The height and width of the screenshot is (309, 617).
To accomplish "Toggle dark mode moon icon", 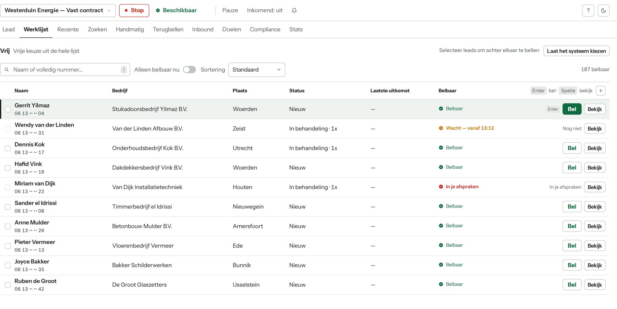I will pyautogui.click(x=603, y=11).
